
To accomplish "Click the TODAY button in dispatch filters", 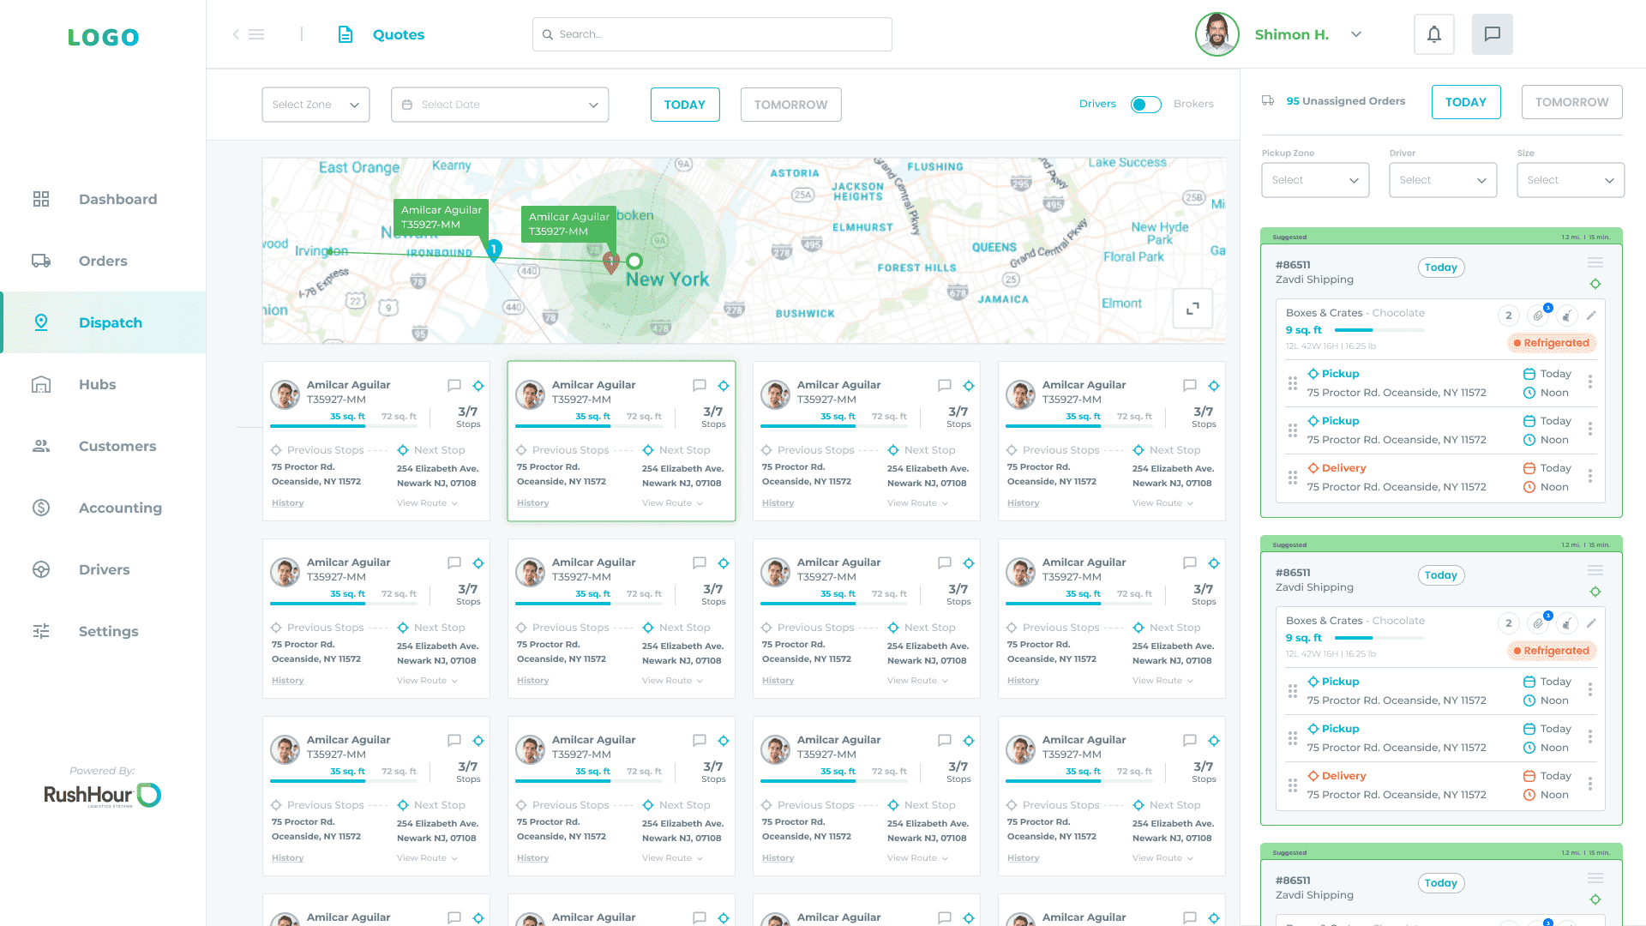I will tap(685, 105).
